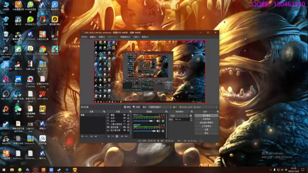
Task: Pop out the 混音器 dock panel
Action: [166, 111]
